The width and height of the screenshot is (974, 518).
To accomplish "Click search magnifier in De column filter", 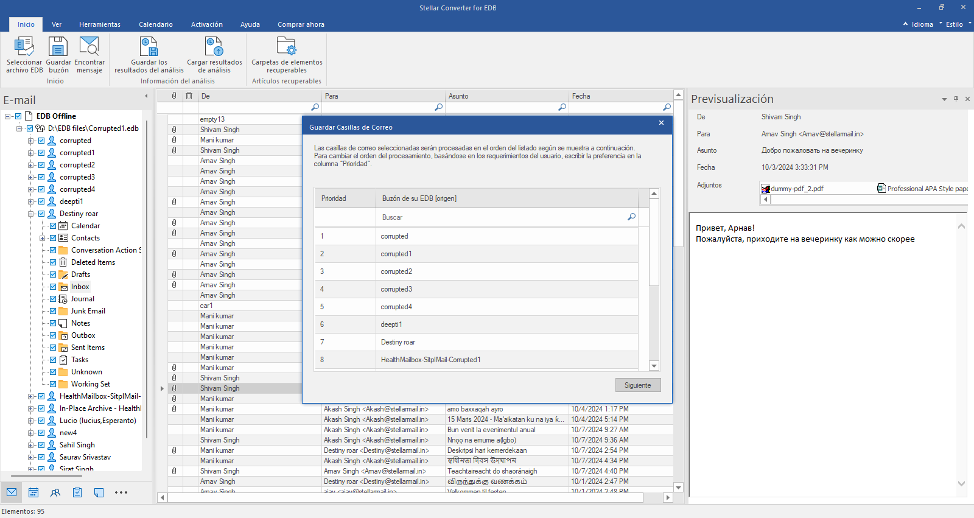I will [x=315, y=107].
